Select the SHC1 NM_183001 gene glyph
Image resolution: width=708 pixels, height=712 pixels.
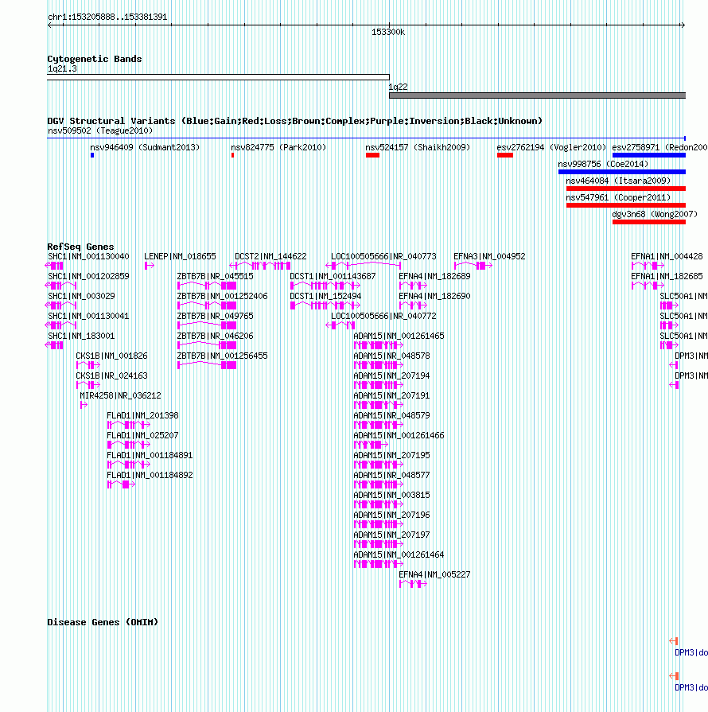[54, 345]
